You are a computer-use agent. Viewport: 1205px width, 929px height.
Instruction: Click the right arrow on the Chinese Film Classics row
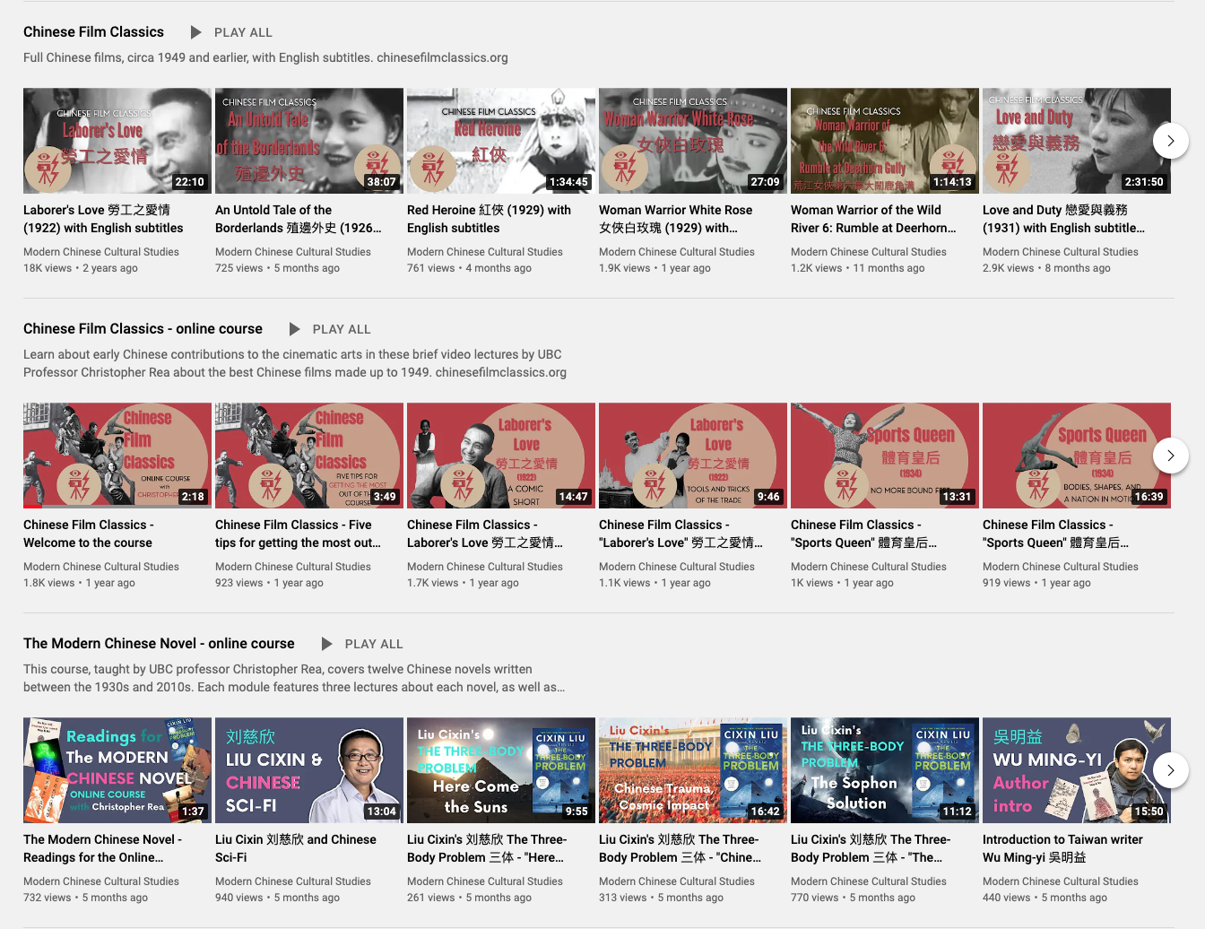[1170, 141]
